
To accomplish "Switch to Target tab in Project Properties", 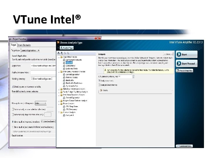I will (x=13, y=45).
